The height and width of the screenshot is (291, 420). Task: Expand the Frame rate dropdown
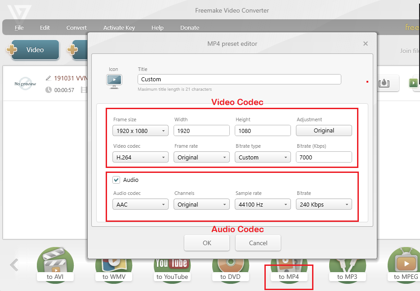[x=202, y=157]
